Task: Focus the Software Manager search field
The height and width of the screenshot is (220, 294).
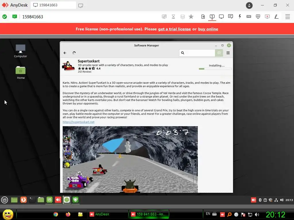Action: (x=197, y=53)
